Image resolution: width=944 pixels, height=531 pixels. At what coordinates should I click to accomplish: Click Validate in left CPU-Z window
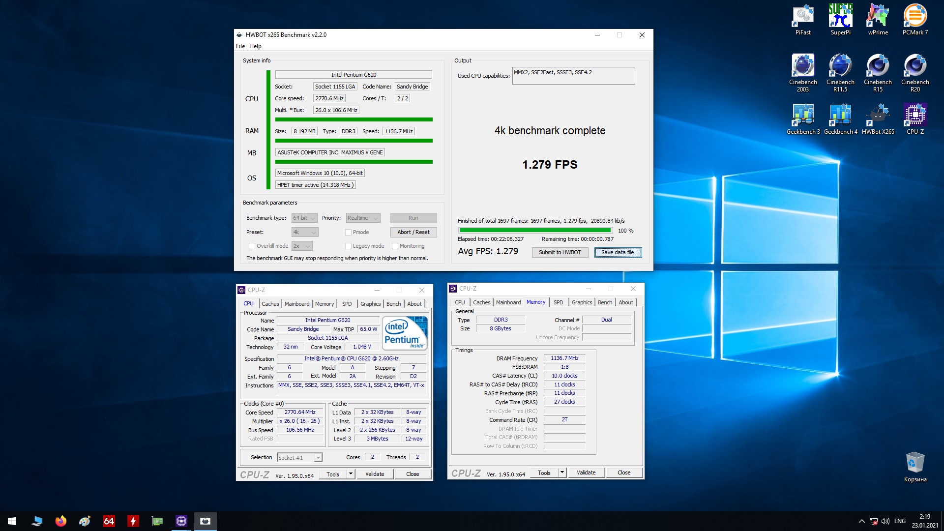[375, 474]
